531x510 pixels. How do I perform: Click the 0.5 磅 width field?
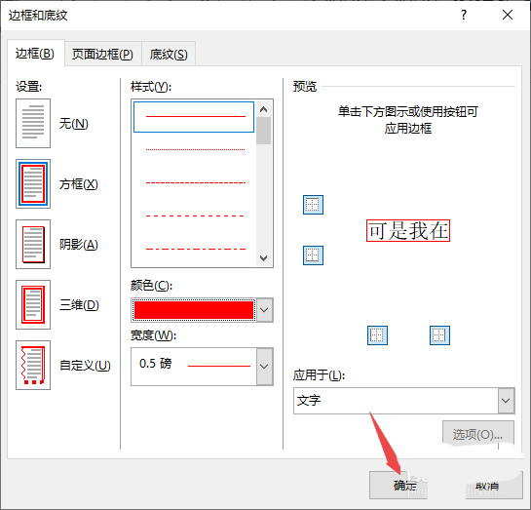coord(194,367)
